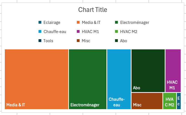Click the Media & IT legend swatch
Image resolution: width=186 pixels, height=115 pixels.
[x=78, y=22]
